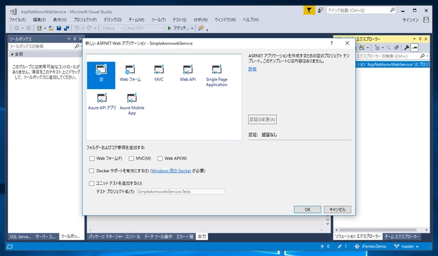
Task: Click the green start アタッチ play icon
Action: 169,28
